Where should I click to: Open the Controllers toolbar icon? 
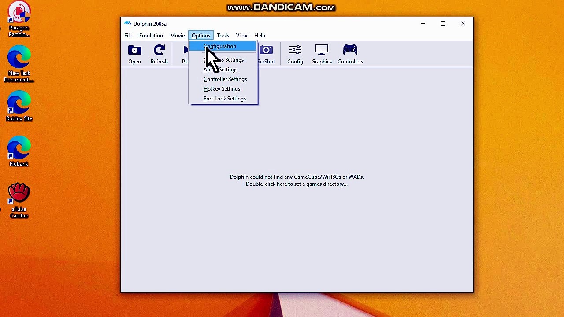point(350,54)
